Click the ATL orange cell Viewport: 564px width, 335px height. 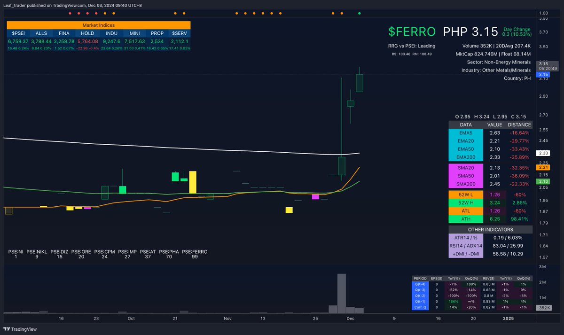coord(466,211)
